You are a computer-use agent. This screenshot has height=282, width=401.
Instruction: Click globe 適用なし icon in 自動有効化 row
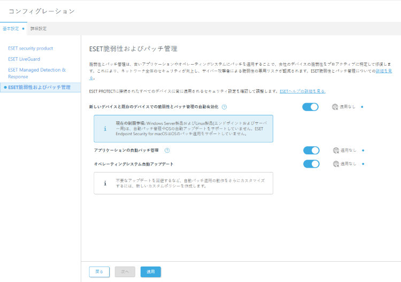335,107
